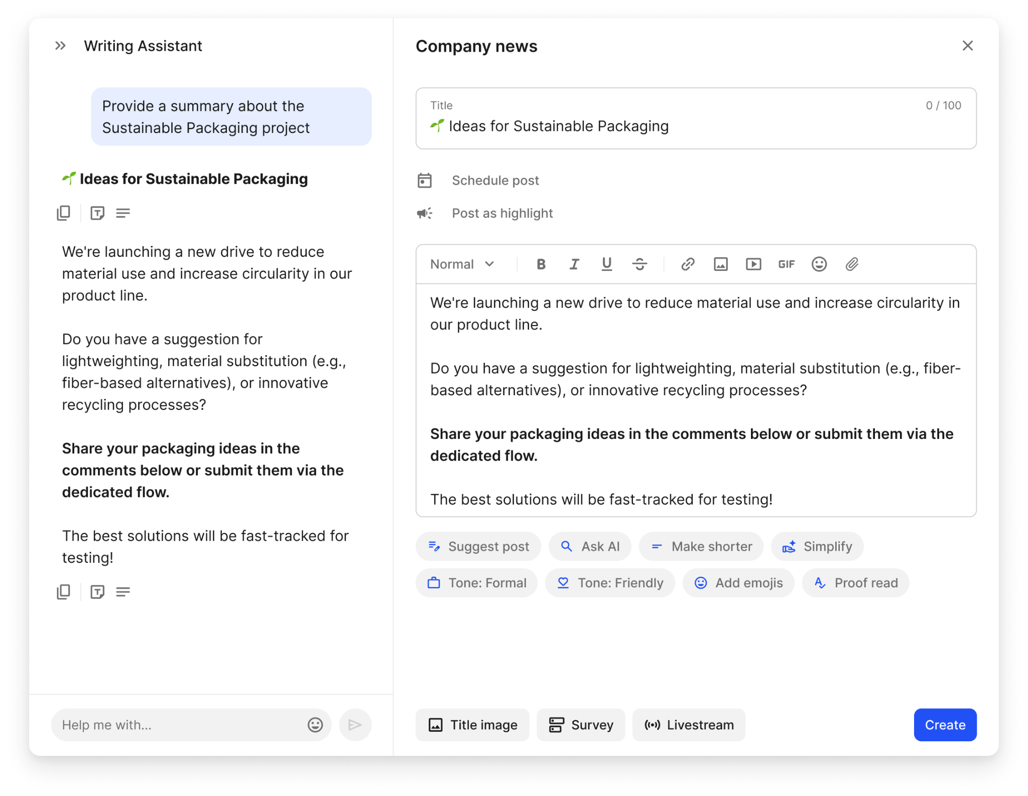Image resolution: width=1028 pixels, height=796 pixels.
Task: Choose Make shorter AI suggestion
Action: coord(701,546)
